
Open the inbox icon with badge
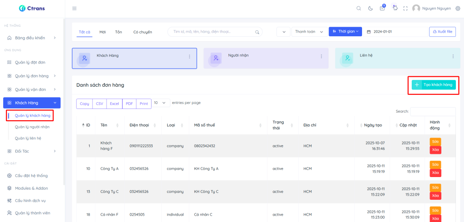(x=382, y=8)
